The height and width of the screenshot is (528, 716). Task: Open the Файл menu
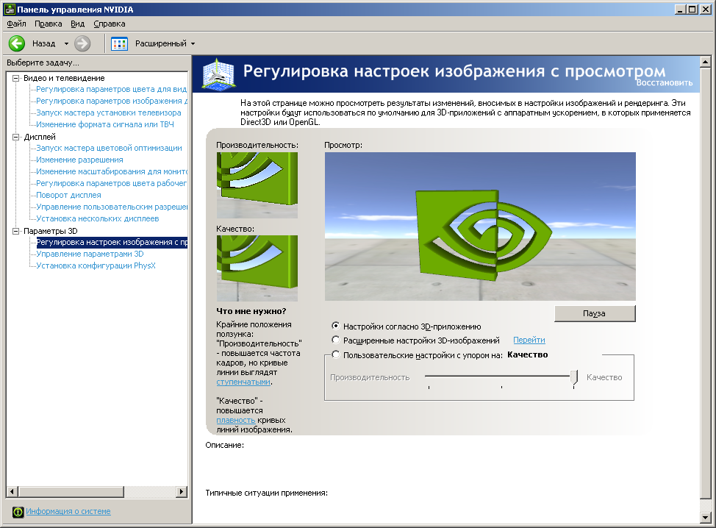[16, 24]
